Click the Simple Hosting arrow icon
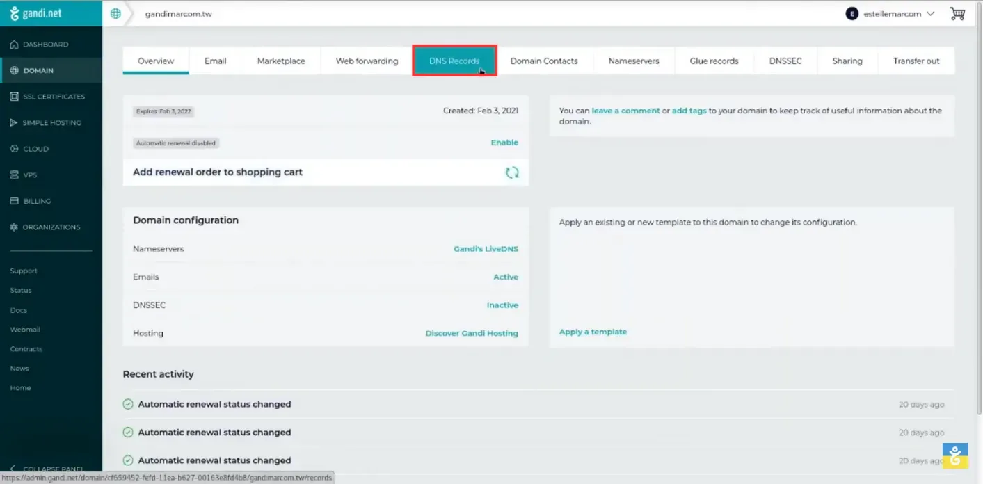 pos(14,122)
